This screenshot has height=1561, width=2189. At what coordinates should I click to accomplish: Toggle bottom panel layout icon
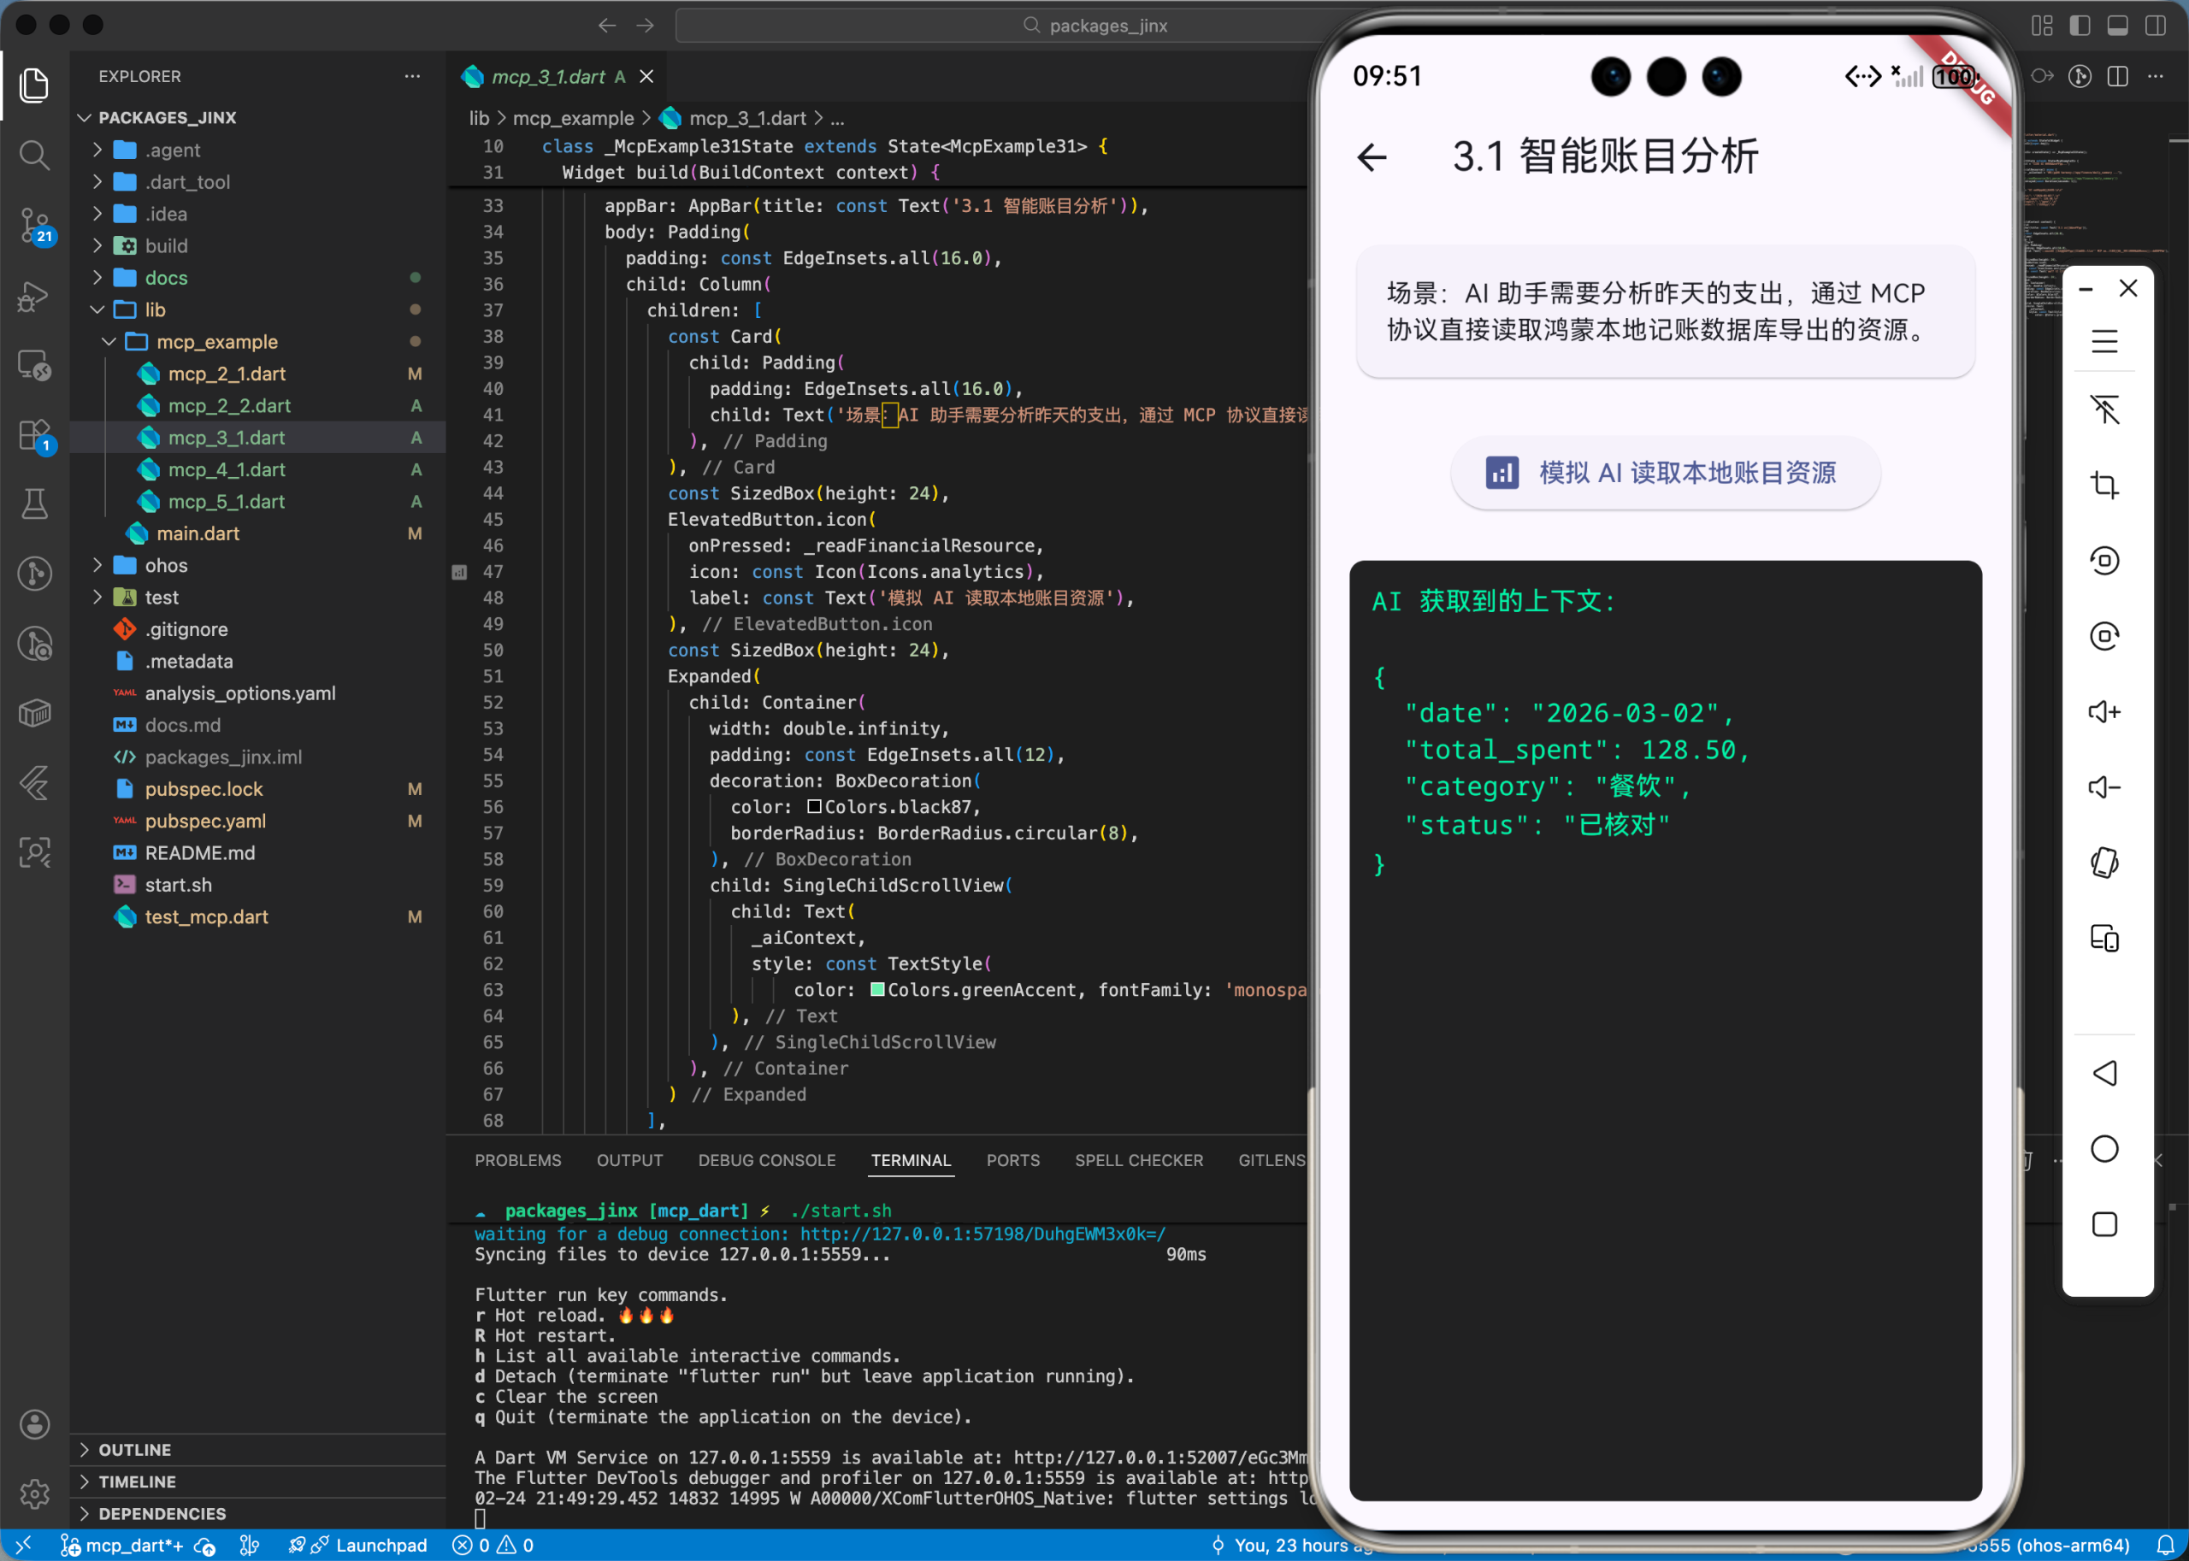click(2117, 26)
